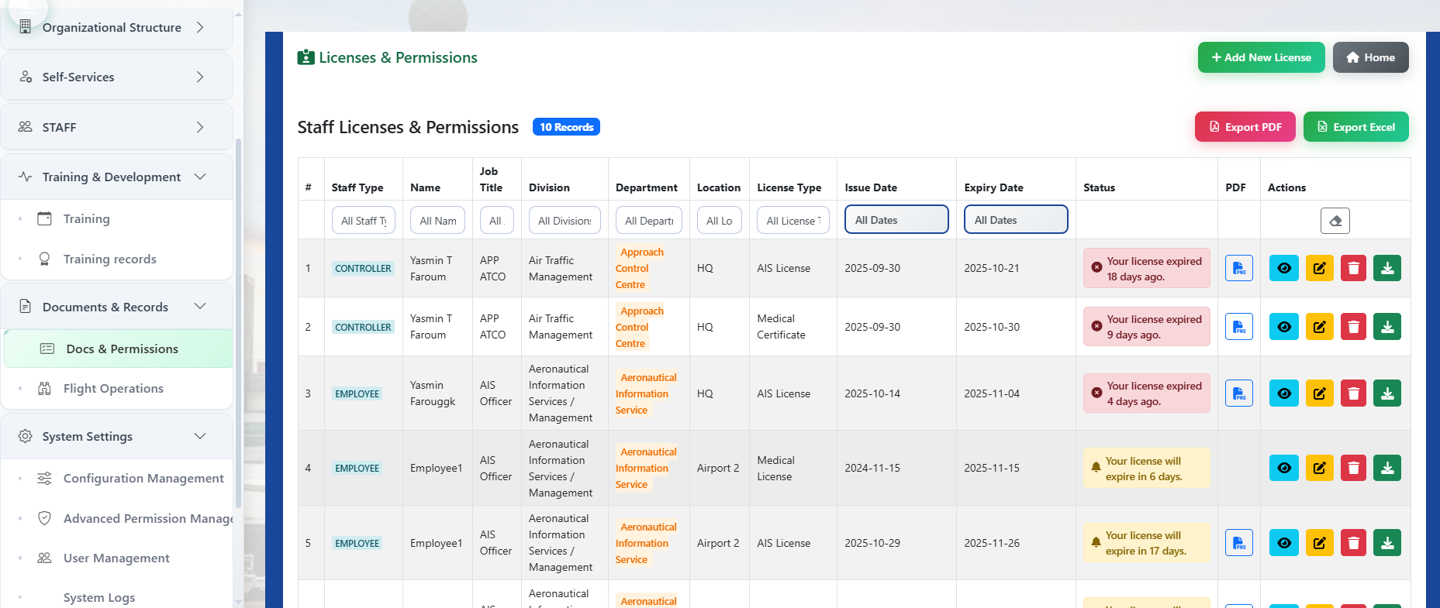Go to User Management page
This screenshot has width=1440, height=608.
coord(116,558)
